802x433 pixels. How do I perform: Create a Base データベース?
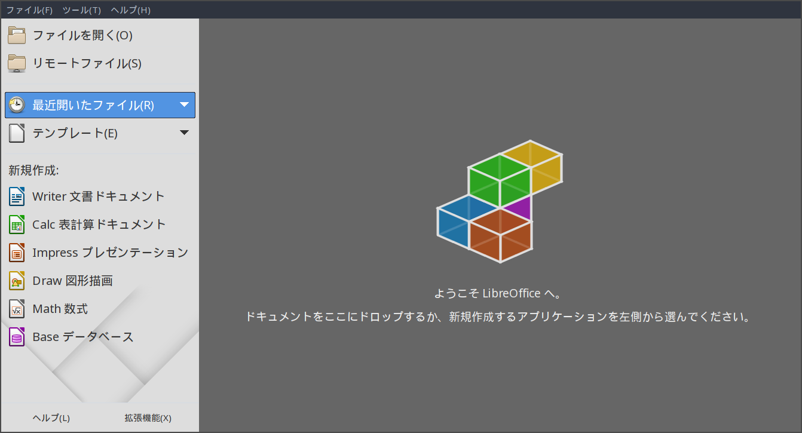coord(83,337)
